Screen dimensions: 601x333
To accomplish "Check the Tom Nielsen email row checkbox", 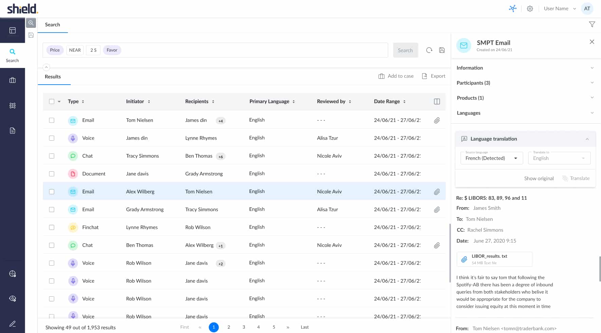I will [x=52, y=120].
